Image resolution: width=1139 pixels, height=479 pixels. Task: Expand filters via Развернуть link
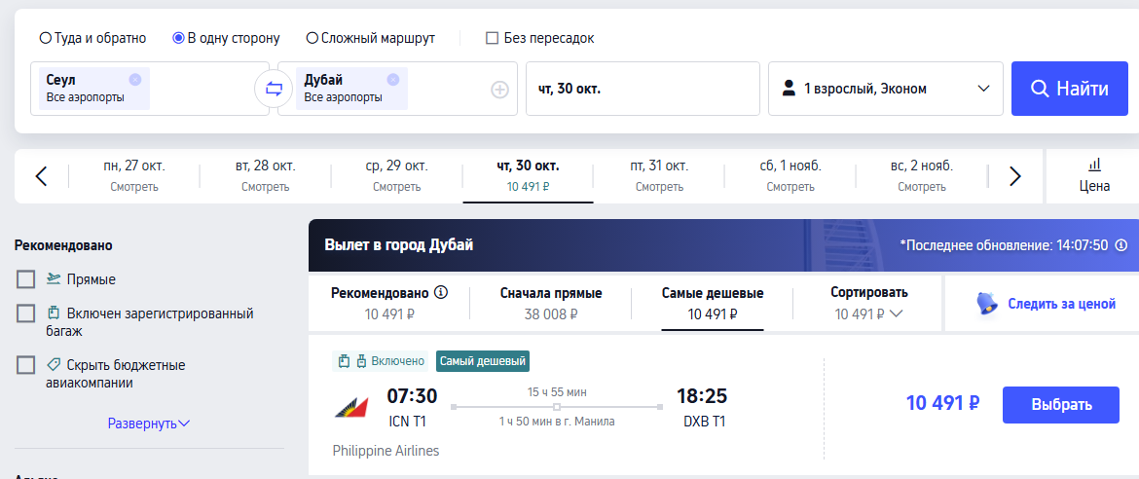pyautogui.click(x=149, y=424)
